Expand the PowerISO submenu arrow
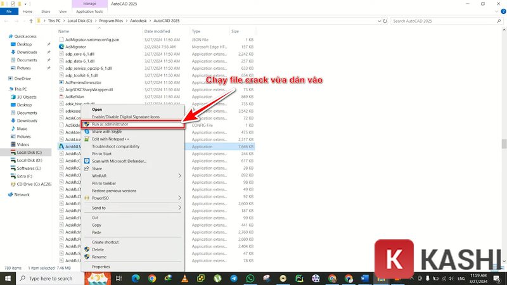 [x=179, y=198]
